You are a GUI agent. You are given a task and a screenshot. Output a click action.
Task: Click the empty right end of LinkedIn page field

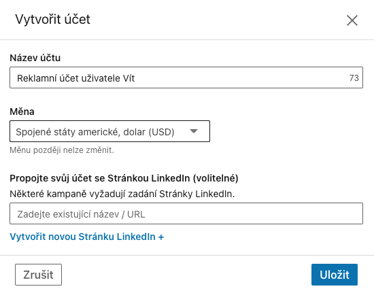tap(310, 213)
